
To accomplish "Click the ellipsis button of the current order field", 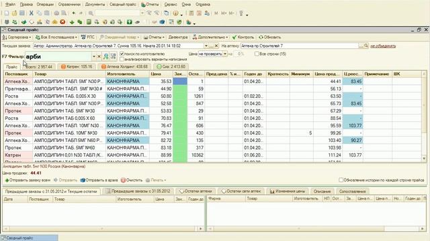I will (212, 46).
